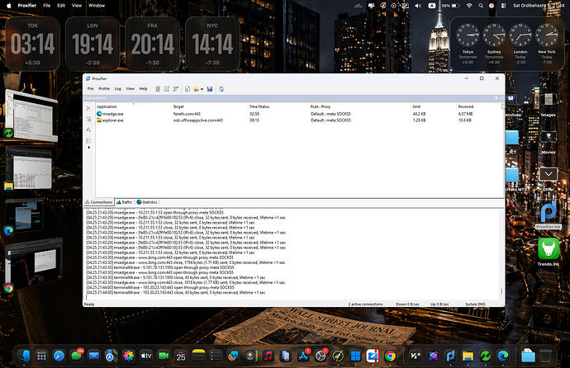Click the open profile folder toolbar icon

pos(197,89)
